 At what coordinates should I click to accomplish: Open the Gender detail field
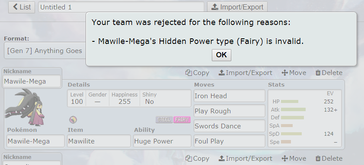pos(98,98)
